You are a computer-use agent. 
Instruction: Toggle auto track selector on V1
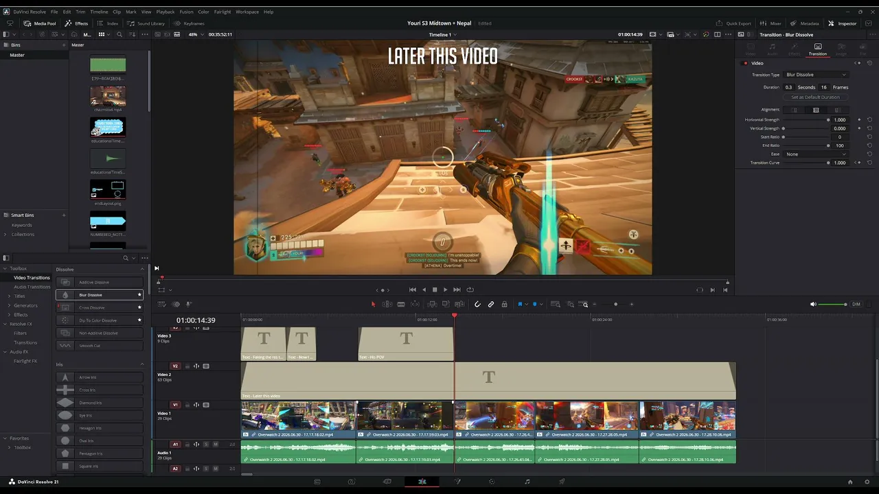[x=196, y=405]
